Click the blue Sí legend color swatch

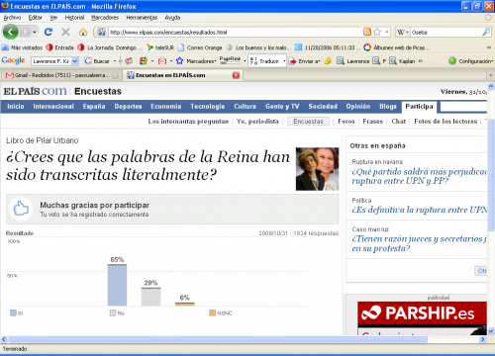click(13, 312)
